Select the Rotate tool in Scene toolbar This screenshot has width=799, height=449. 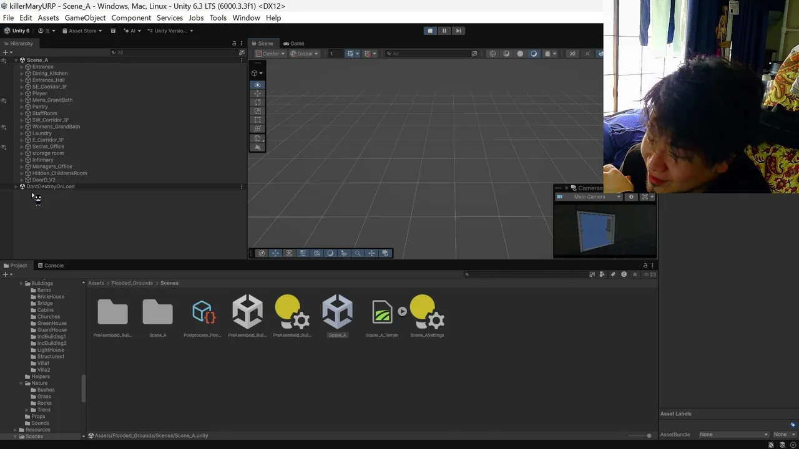[x=257, y=102]
